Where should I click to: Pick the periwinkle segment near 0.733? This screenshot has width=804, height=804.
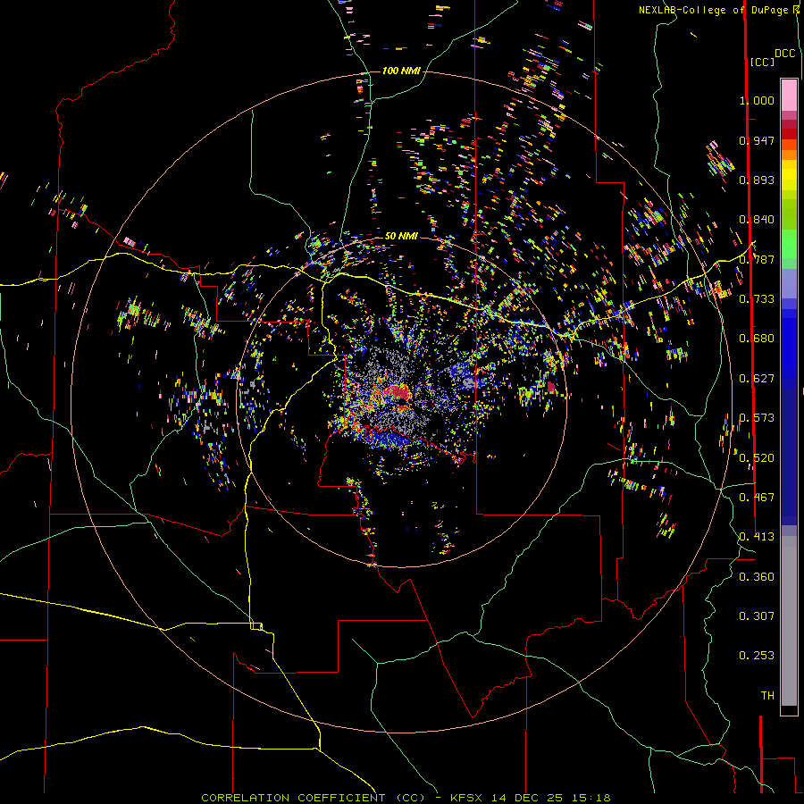click(789, 283)
